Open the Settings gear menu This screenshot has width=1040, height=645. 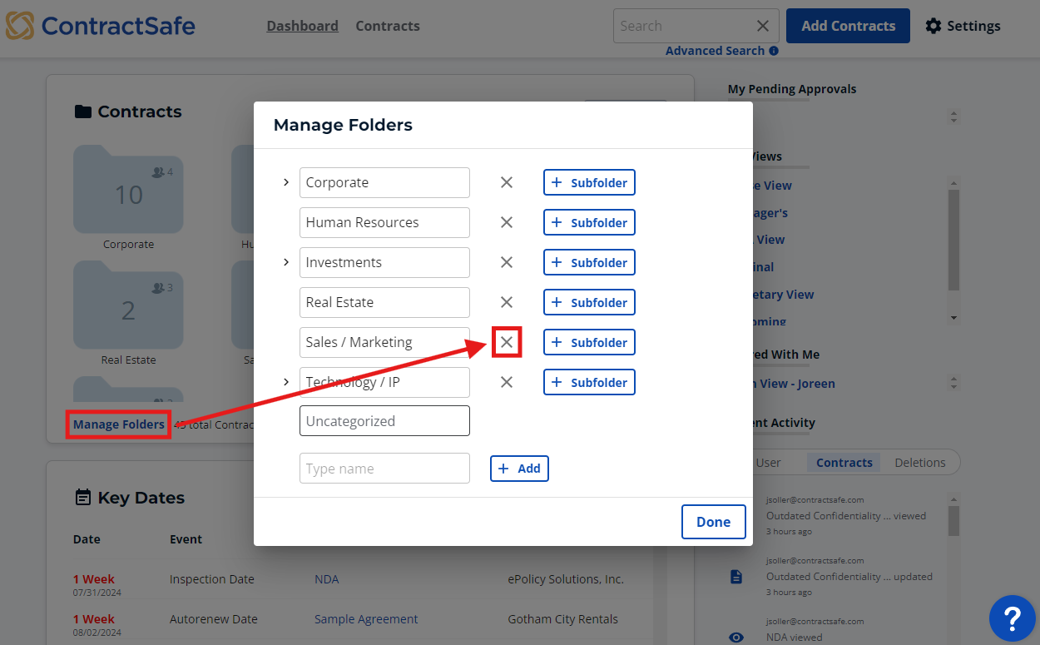pyautogui.click(x=934, y=26)
